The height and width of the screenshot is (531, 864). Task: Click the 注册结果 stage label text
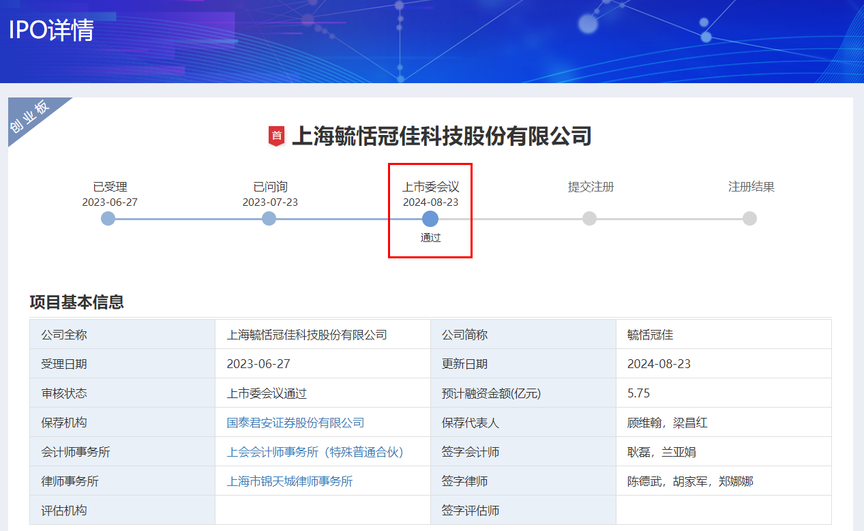point(751,187)
